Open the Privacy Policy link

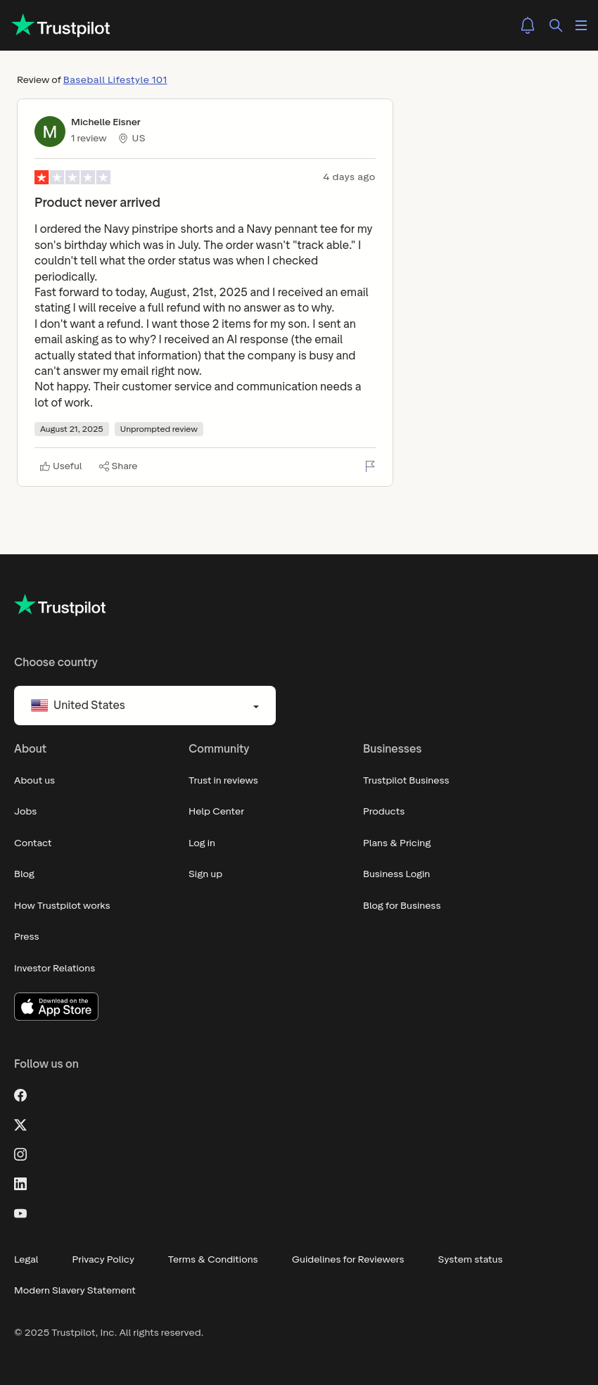click(103, 1260)
